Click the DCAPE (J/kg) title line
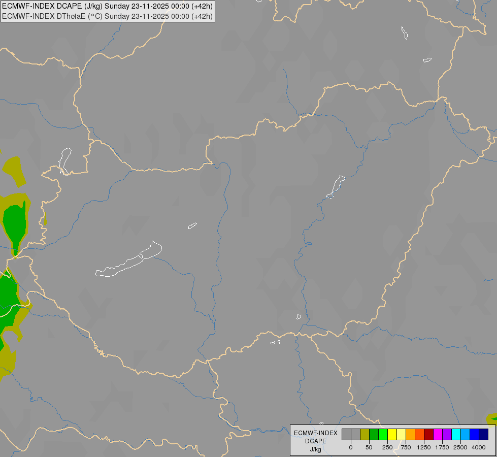The height and width of the screenshot is (457, 497). pyautogui.click(x=108, y=6)
